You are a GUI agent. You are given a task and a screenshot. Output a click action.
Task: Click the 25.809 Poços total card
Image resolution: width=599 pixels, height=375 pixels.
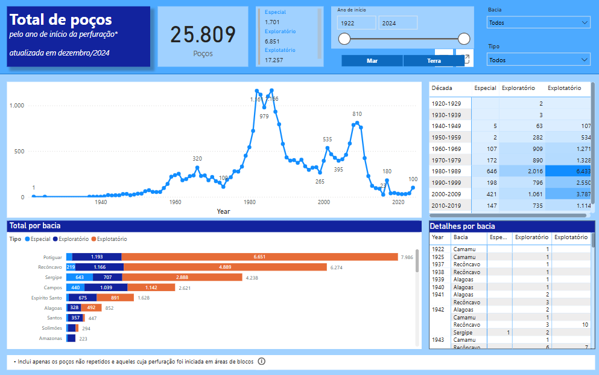click(203, 37)
